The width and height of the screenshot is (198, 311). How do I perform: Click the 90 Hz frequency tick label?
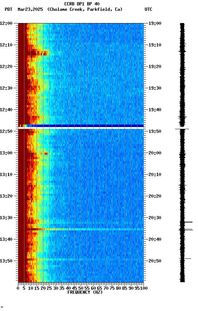tap(131, 288)
